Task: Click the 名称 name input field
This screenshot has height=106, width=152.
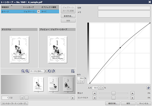Action: [x=124, y=8]
